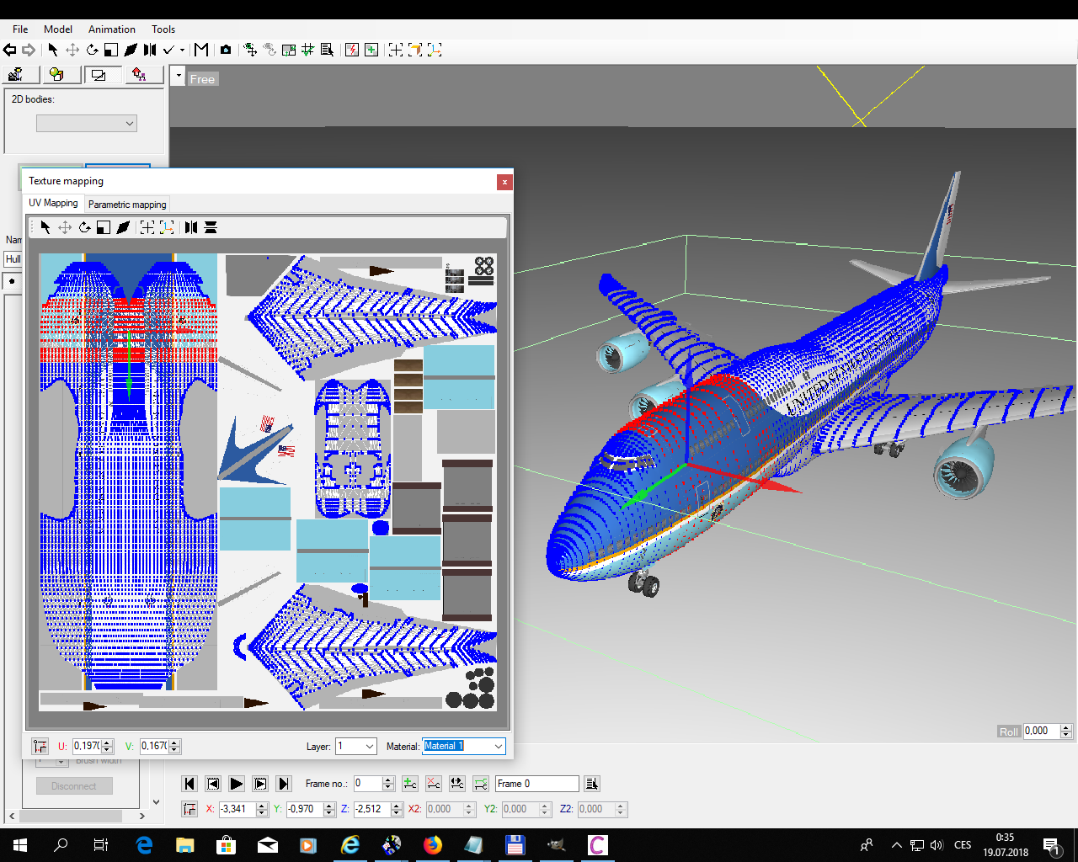Expand the Layer dropdown

pos(369,747)
